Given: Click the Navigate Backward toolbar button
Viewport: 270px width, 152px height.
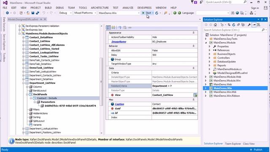Looking at the screenshot, I should tap(7, 13).
